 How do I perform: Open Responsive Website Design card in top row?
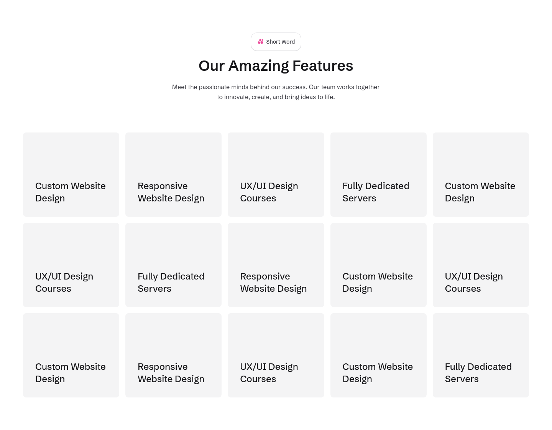click(173, 175)
